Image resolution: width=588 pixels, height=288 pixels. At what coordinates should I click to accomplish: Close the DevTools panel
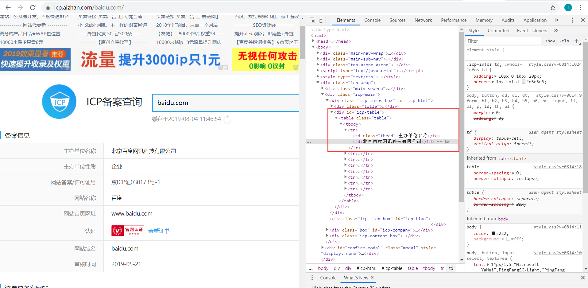click(582, 20)
